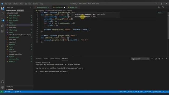169x95 pixels.
Task: Open the Selection menu
Action: coord(16,4)
